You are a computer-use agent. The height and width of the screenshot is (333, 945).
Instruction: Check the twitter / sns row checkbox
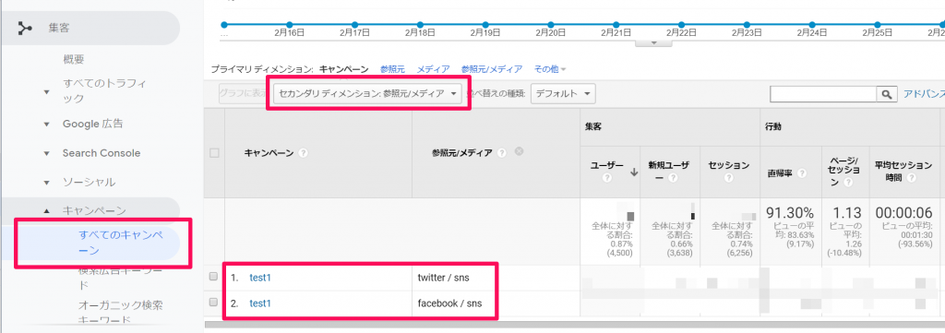213,277
